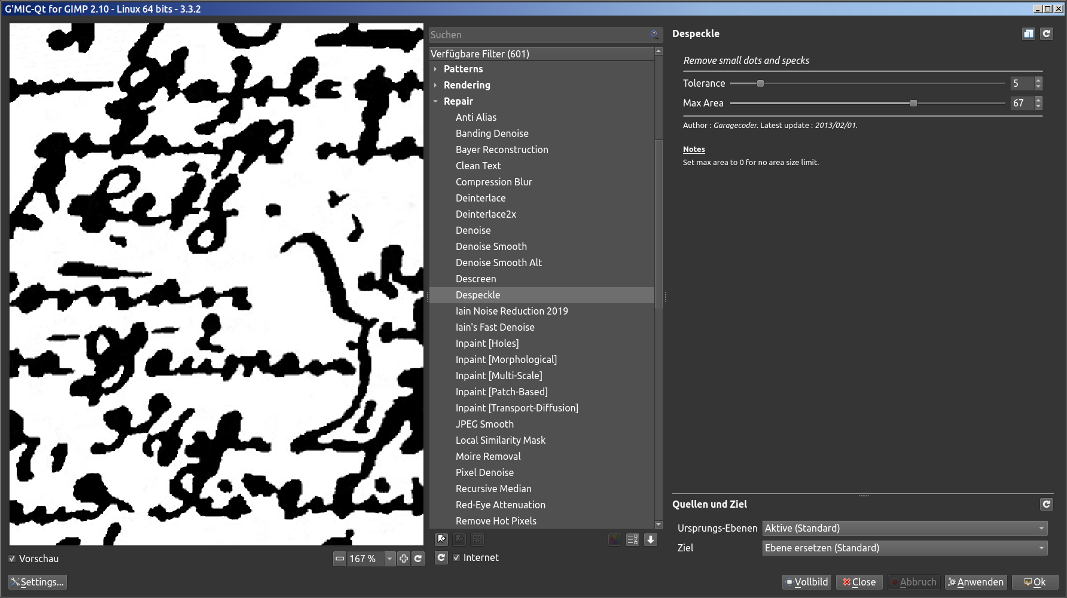Click the Max Area slider handle
The height and width of the screenshot is (598, 1067).
pos(913,103)
